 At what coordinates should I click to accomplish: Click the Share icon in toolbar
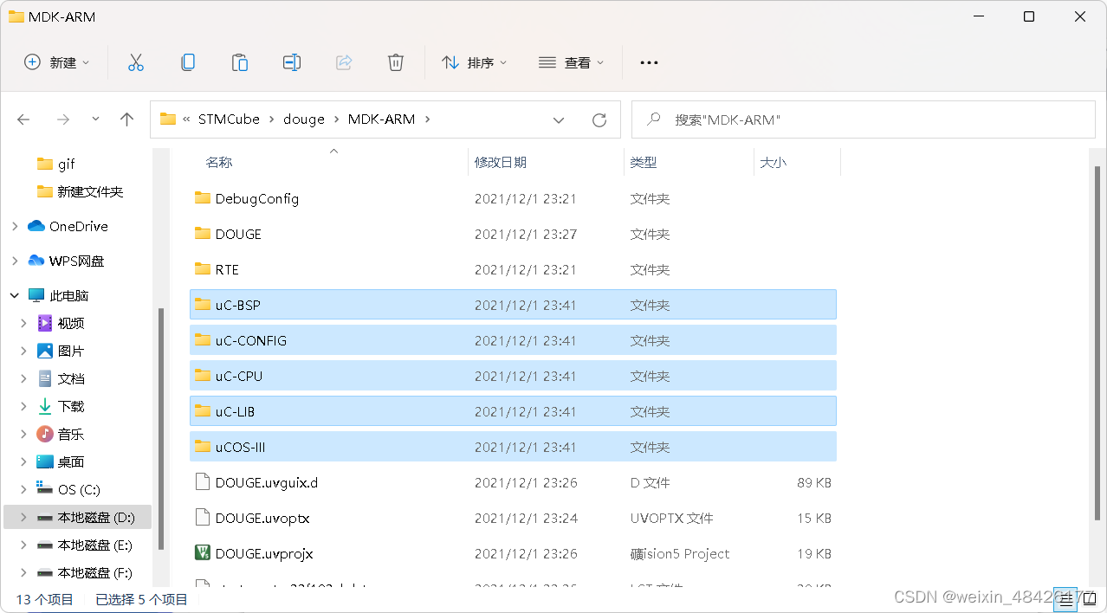344,62
